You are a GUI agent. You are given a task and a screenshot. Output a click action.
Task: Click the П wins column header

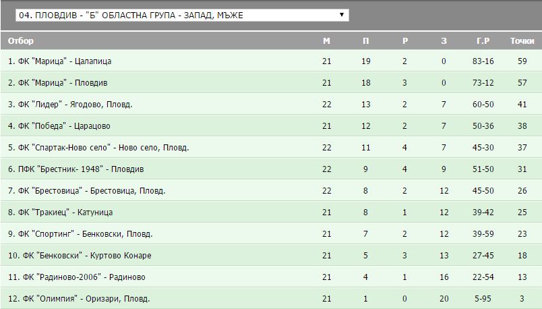coord(365,40)
